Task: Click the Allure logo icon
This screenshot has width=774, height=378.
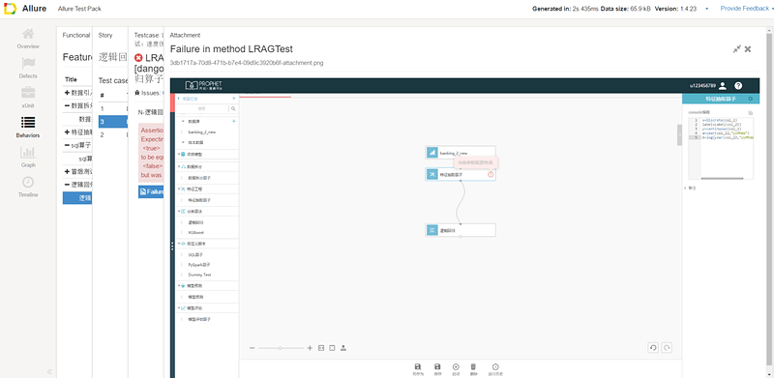Action: [x=10, y=9]
